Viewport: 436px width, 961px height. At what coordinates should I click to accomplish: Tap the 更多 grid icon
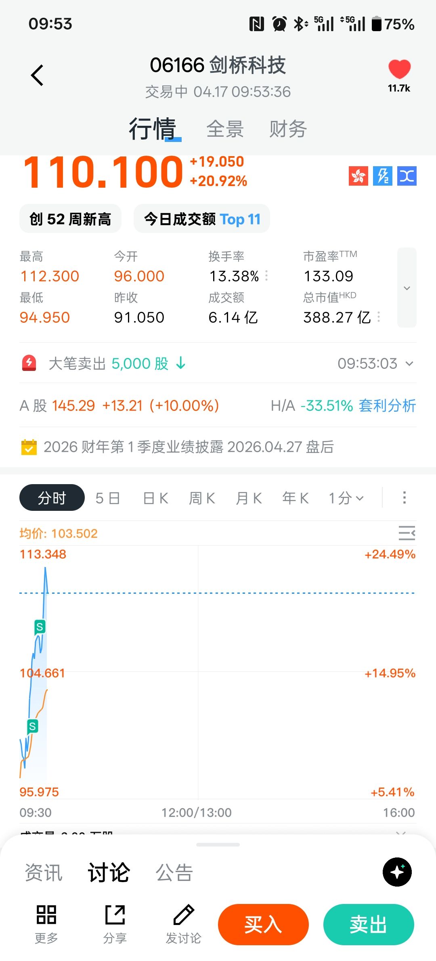(x=46, y=915)
